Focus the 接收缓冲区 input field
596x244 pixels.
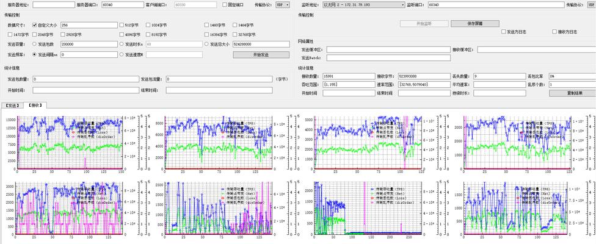tap(537, 49)
